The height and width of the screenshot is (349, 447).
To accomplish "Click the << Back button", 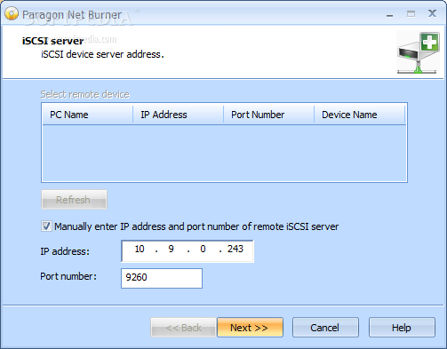I will pos(184,328).
